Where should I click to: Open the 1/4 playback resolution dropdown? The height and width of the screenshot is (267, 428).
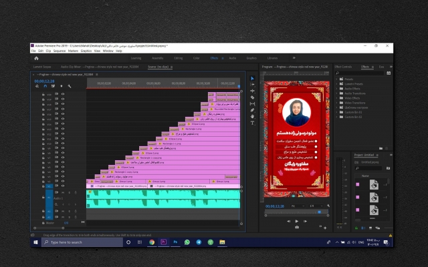316,206
